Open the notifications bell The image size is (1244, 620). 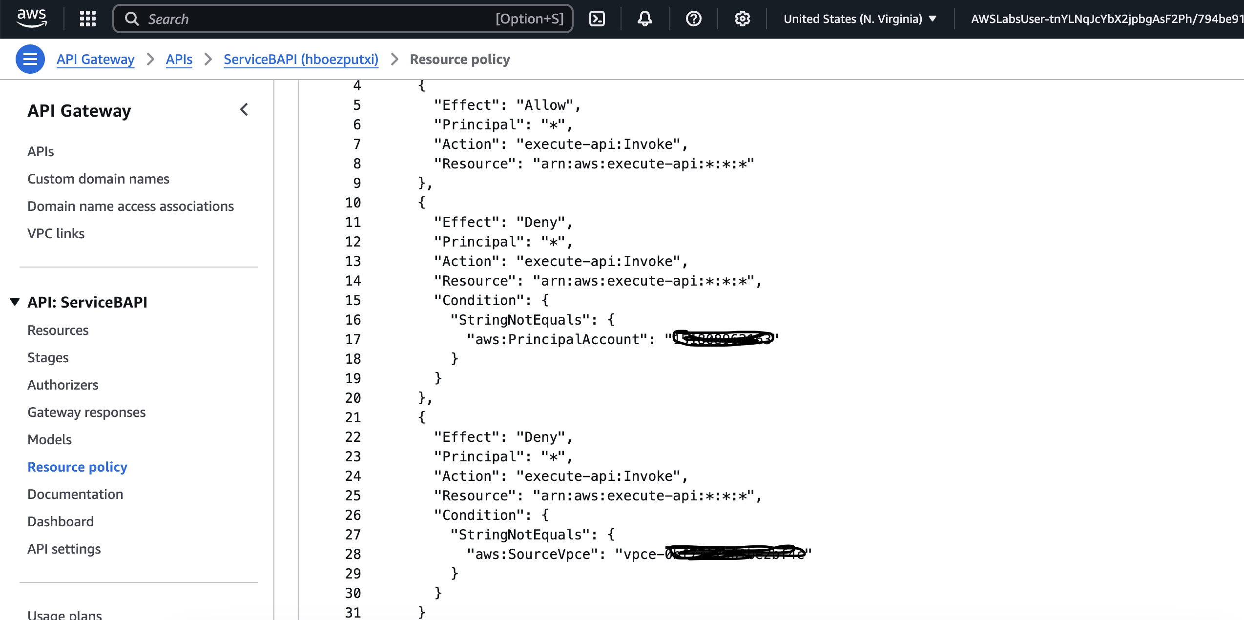645,19
